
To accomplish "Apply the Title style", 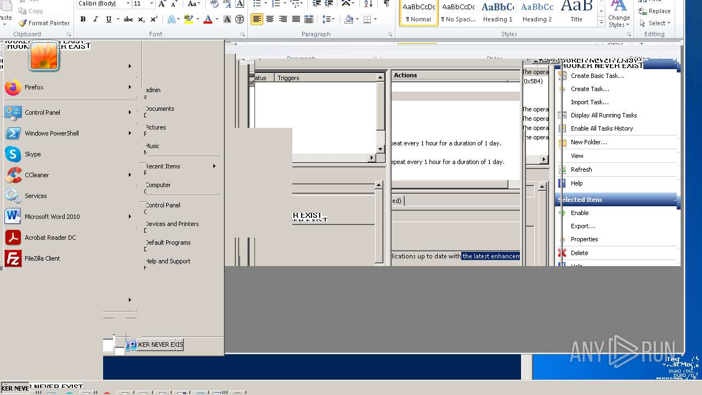I will pyautogui.click(x=576, y=12).
